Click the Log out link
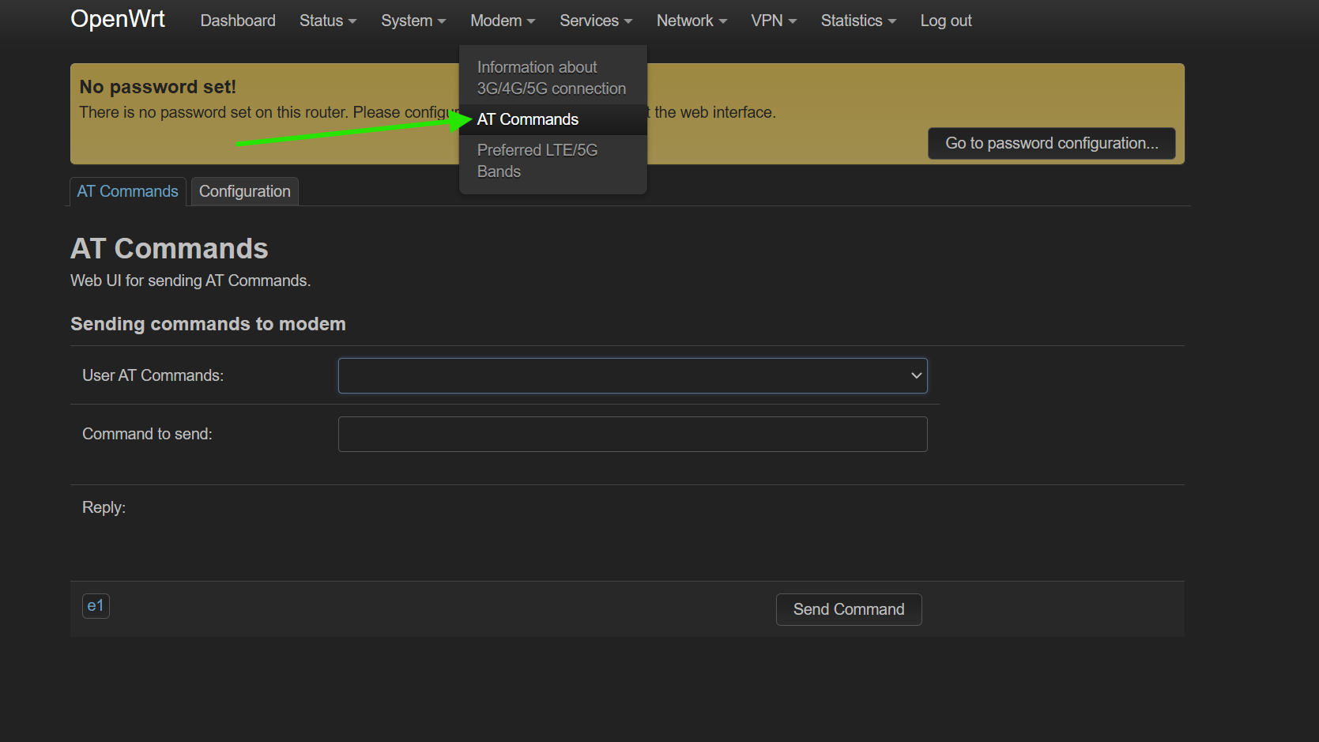The height and width of the screenshot is (742, 1319). point(946,21)
